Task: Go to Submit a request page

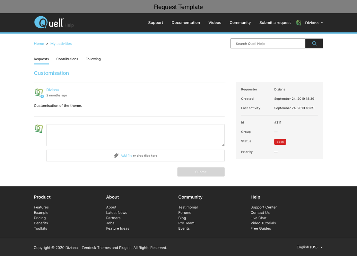Action: (x=275, y=23)
